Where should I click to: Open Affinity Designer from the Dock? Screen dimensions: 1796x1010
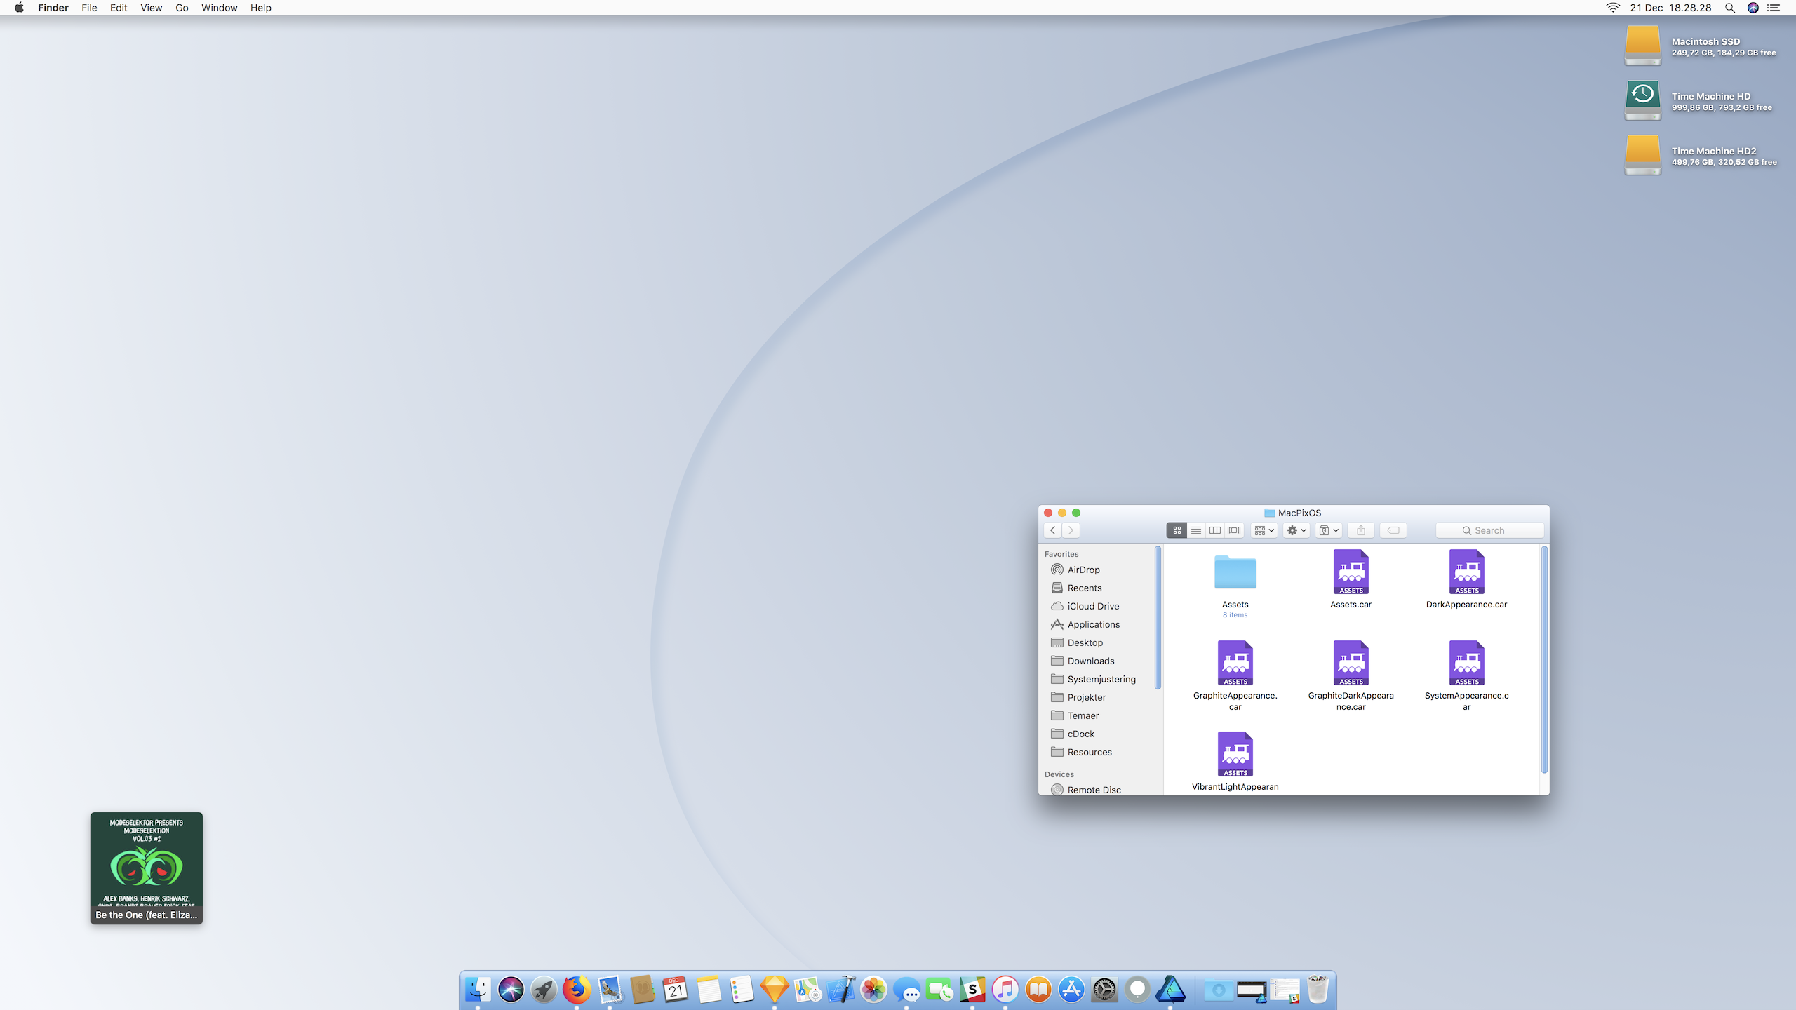tap(1170, 990)
